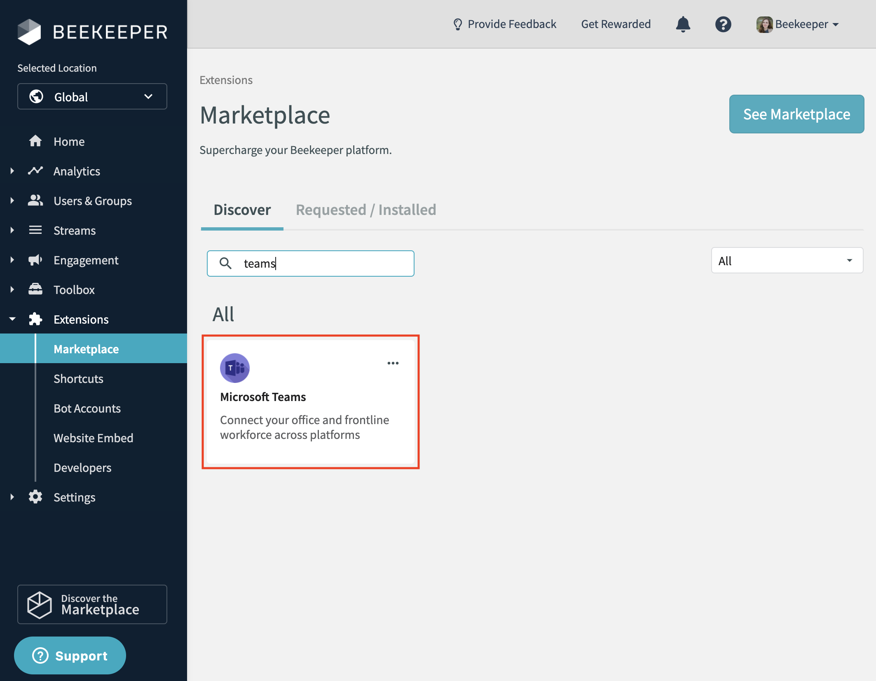Viewport: 876px width, 681px height.
Task: Open the Global location dropdown
Action: 92,97
